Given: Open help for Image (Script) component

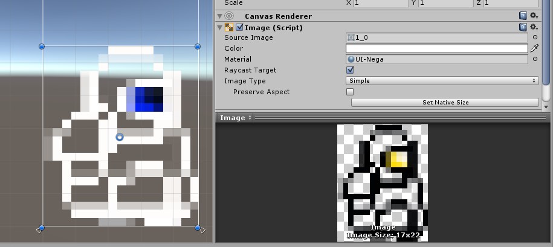Looking at the screenshot, I should point(523,27).
